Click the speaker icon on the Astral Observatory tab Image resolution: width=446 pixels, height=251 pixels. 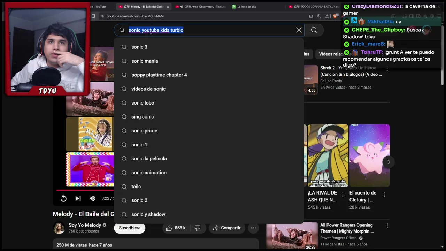point(182,7)
